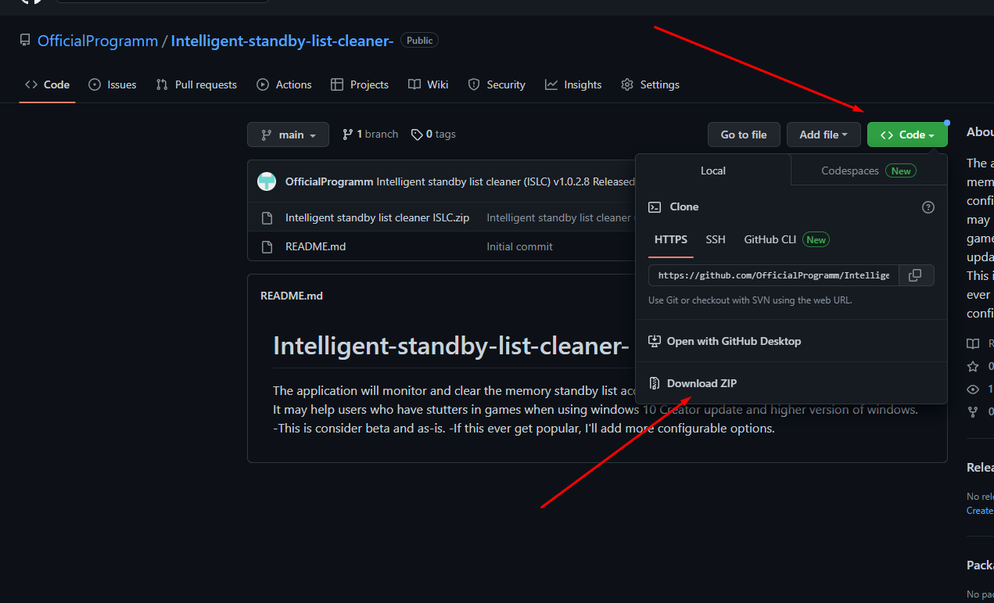Select the SSH clone option
The height and width of the screenshot is (603, 994).
pos(716,239)
